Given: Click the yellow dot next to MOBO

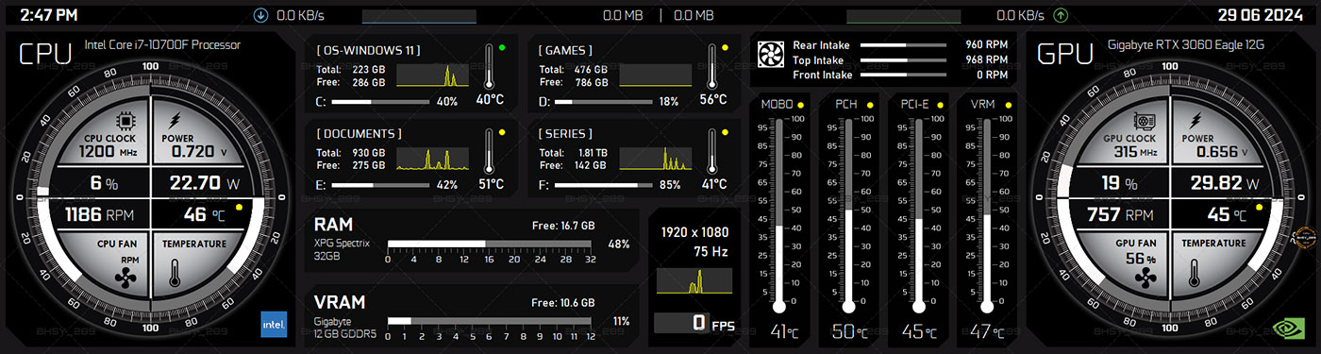Looking at the screenshot, I should pos(801,105).
